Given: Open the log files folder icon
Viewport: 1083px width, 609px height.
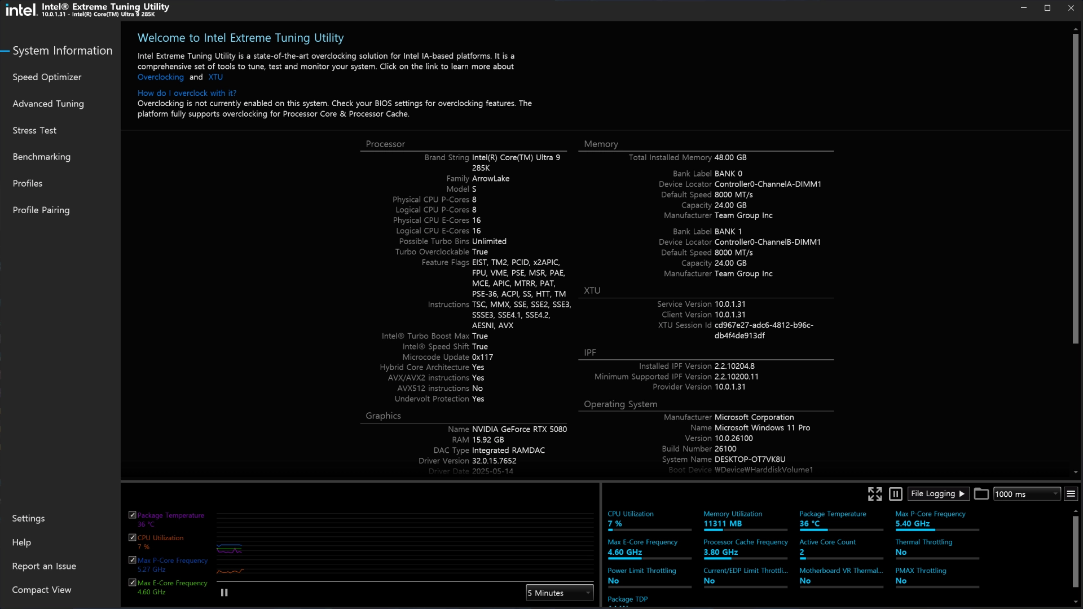Looking at the screenshot, I should click(x=981, y=494).
